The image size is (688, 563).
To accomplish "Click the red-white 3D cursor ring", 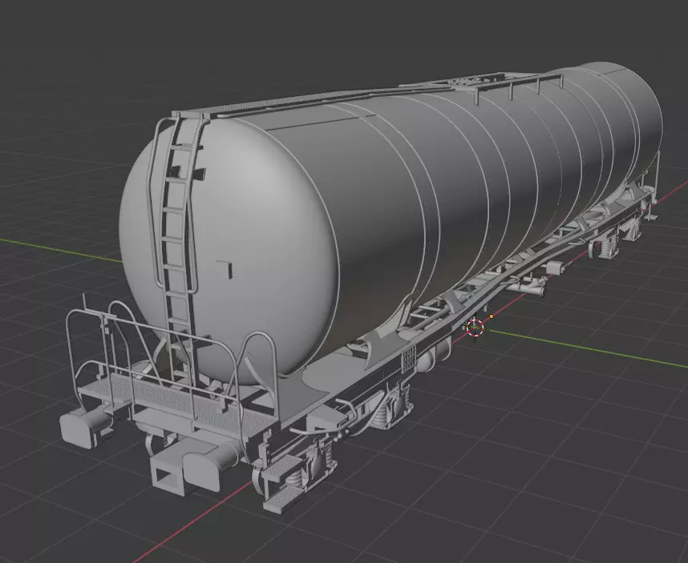I will [475, 328].
